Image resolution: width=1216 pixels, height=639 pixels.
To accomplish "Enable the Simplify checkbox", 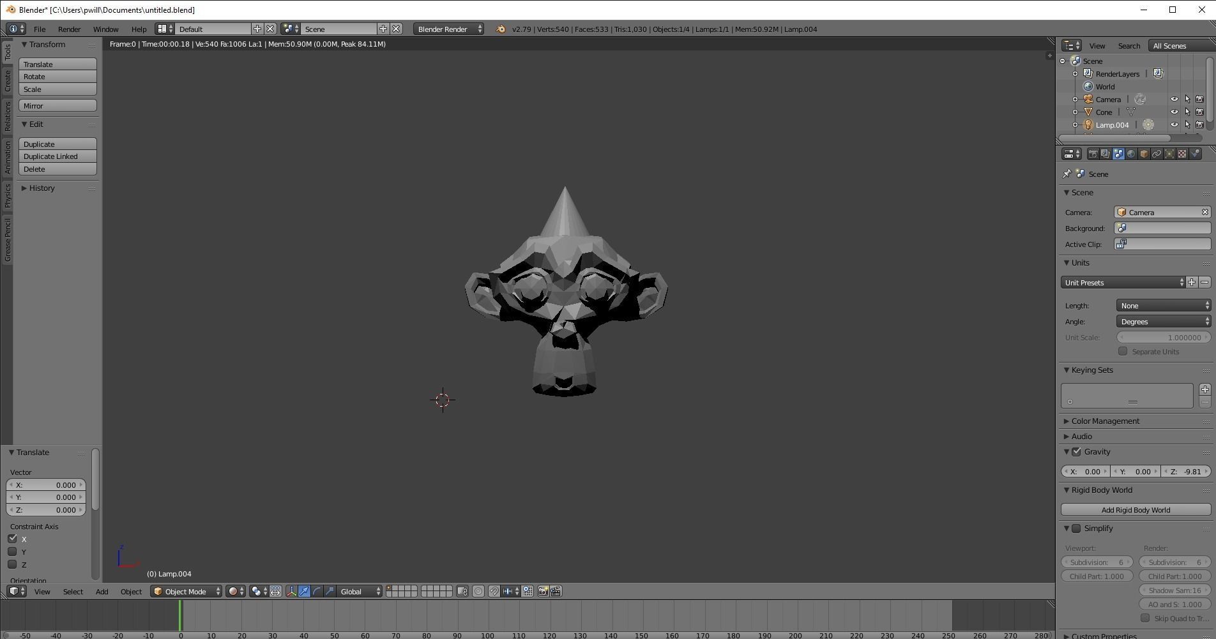I will click(x=1077, y=529).
